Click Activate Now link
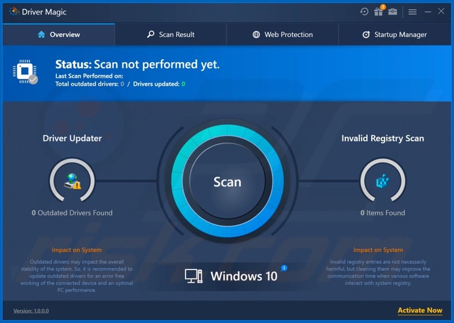Viewport: 454px width, 323px height. [x=420, y=310]
